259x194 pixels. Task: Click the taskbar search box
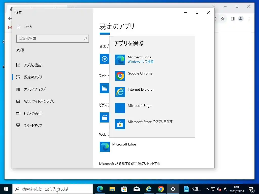click(53, 189)
